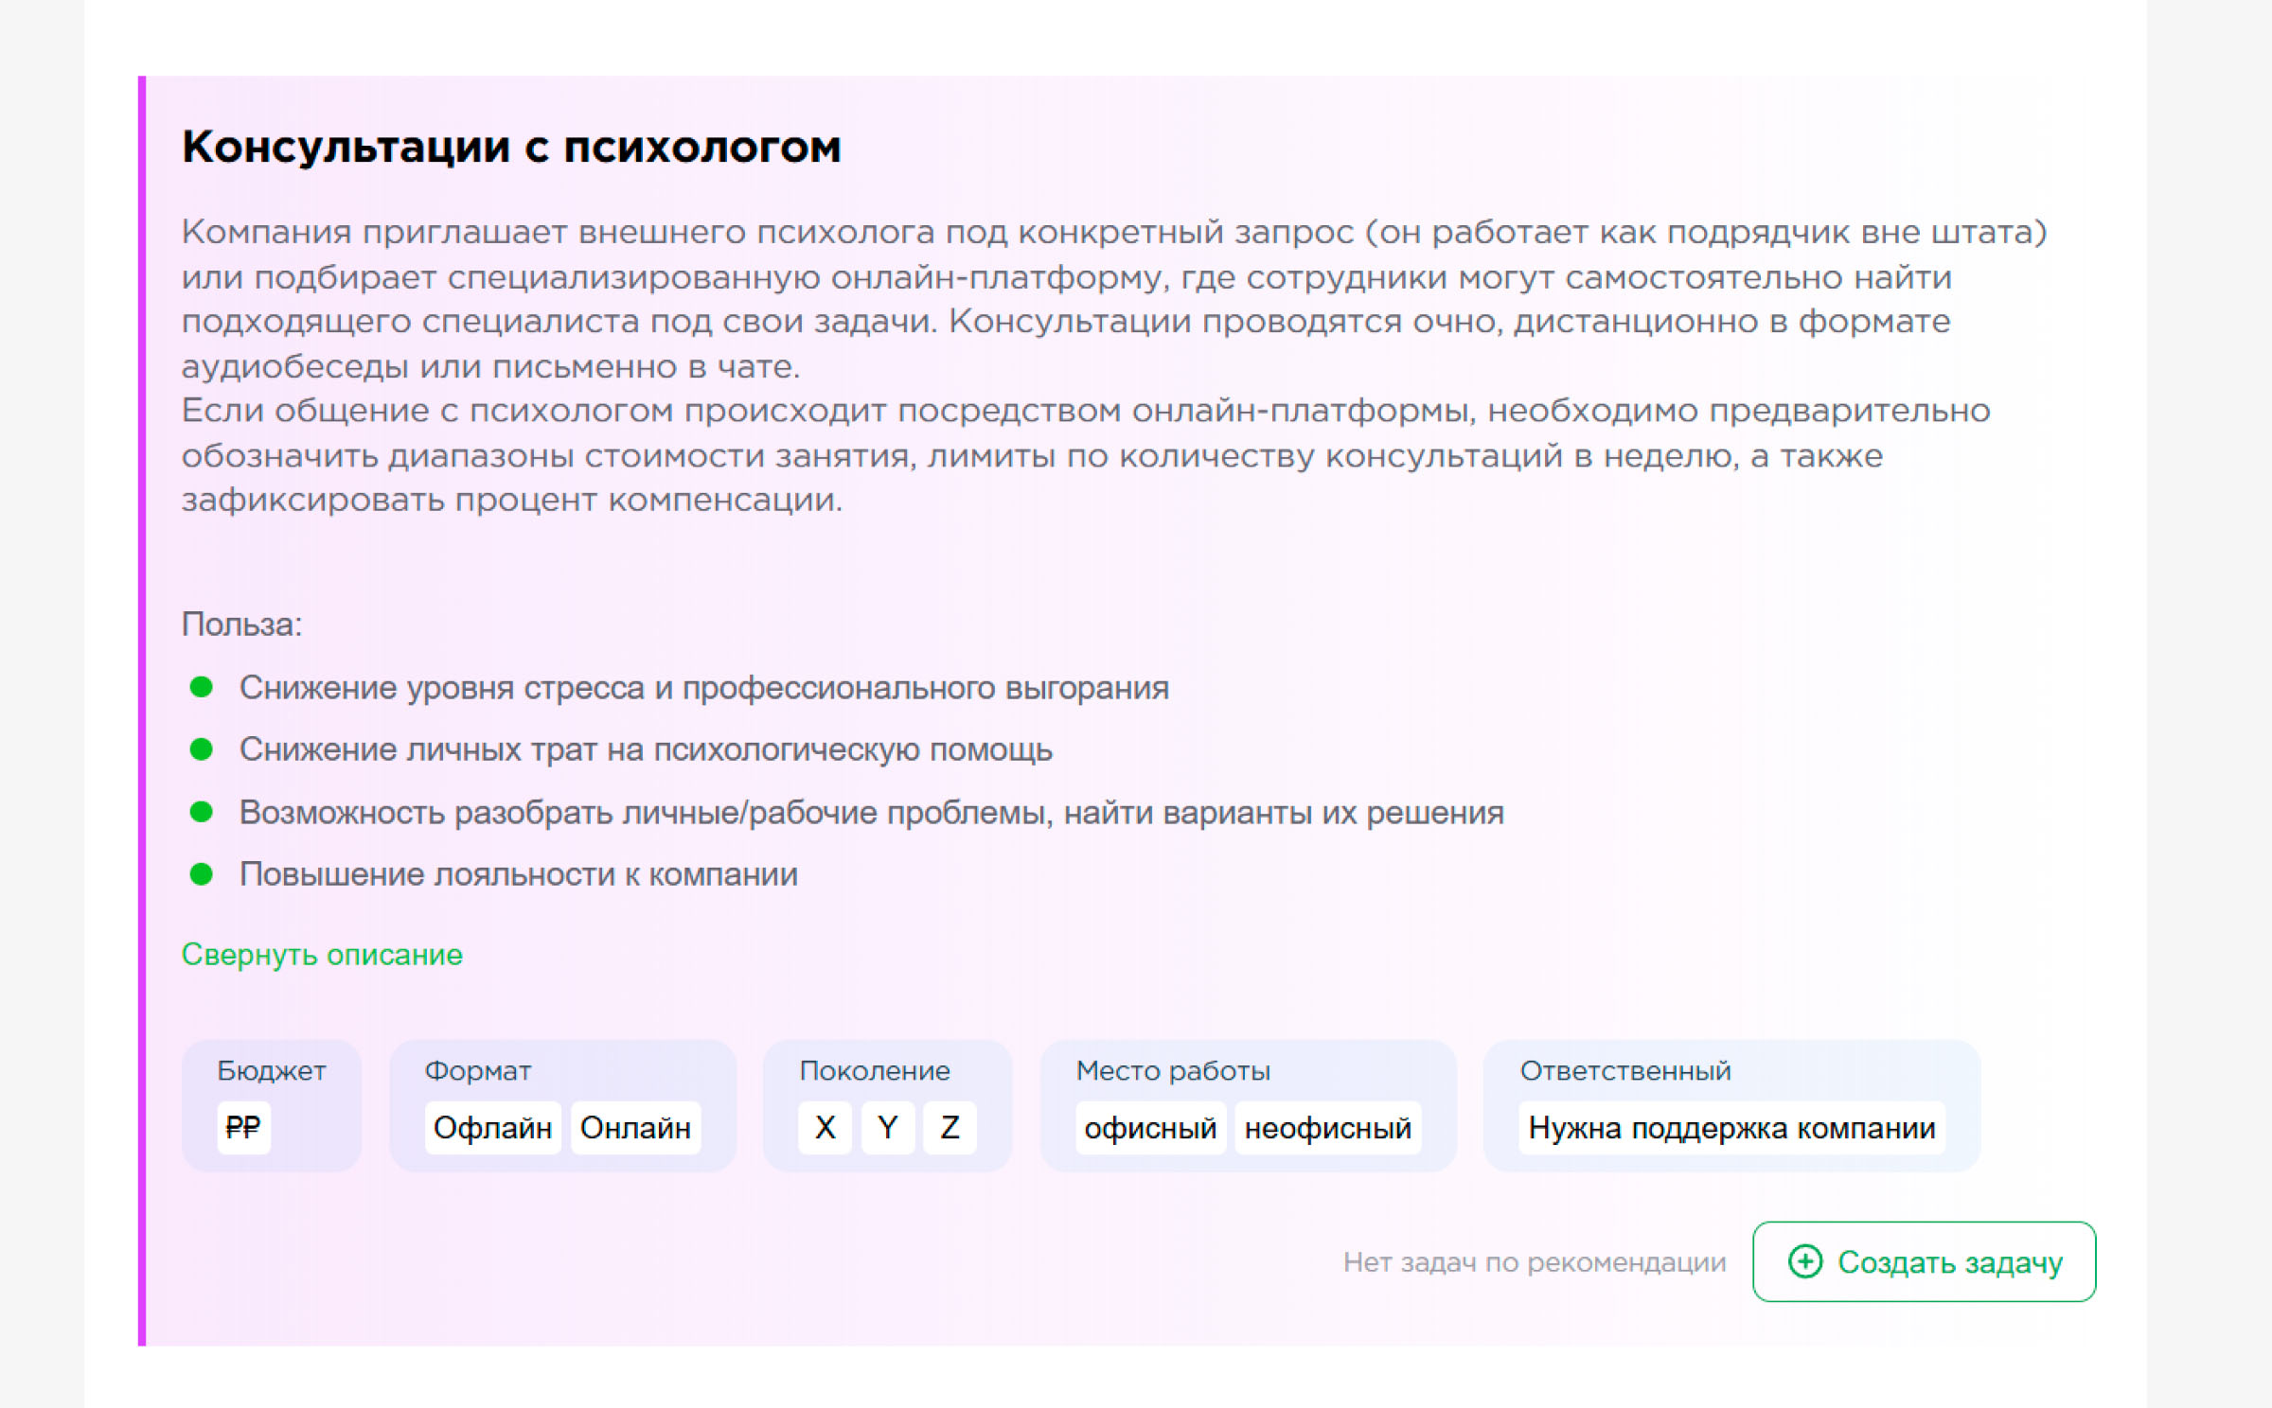The image size is (2272, 1408).
Task: Click the Создать задачу button
Action: [1924, 1261]
